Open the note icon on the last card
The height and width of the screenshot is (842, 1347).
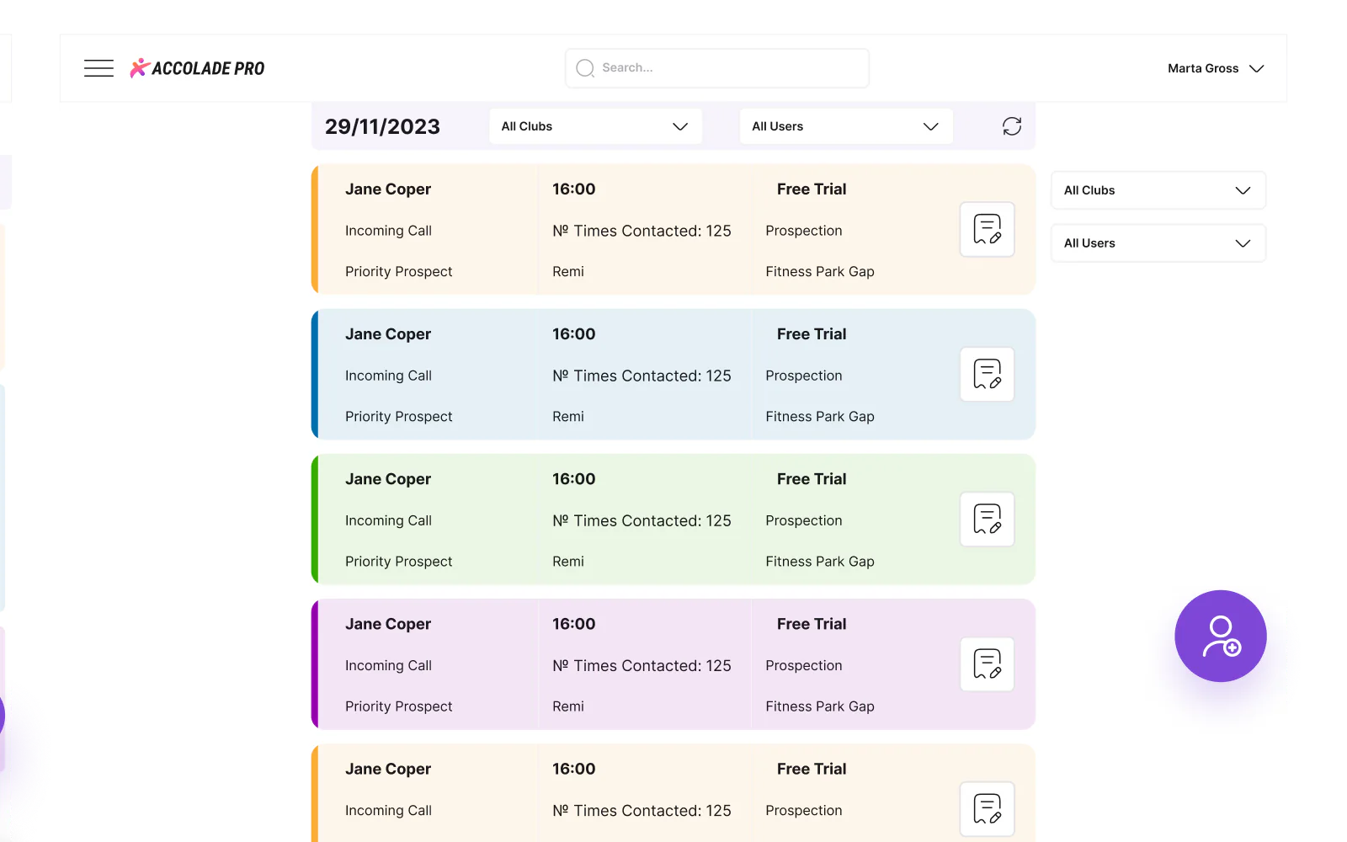pos(988,809)
